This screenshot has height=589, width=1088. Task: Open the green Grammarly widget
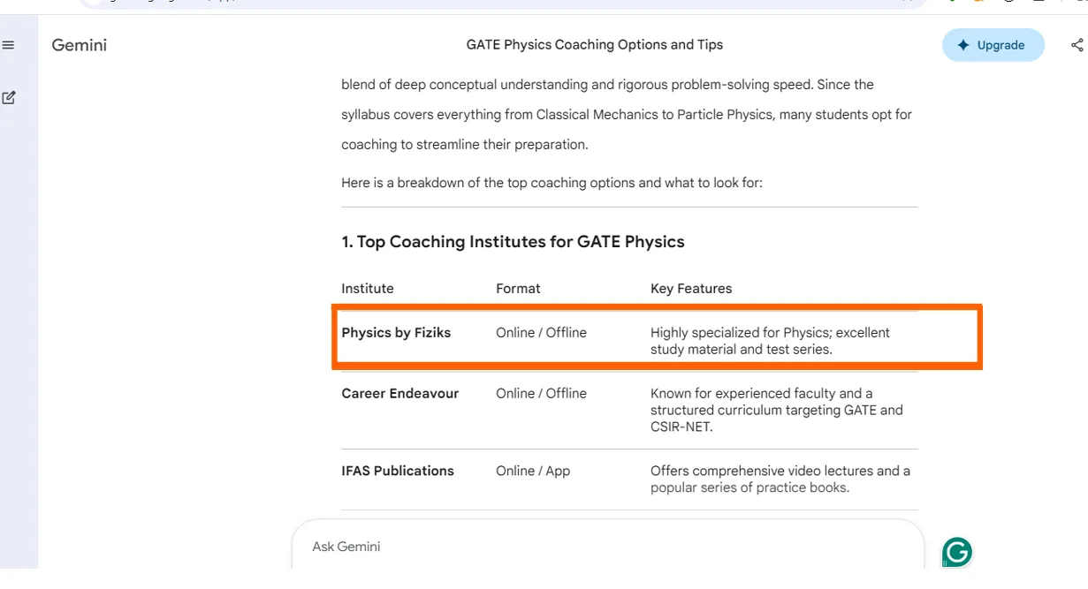(957, 553)
